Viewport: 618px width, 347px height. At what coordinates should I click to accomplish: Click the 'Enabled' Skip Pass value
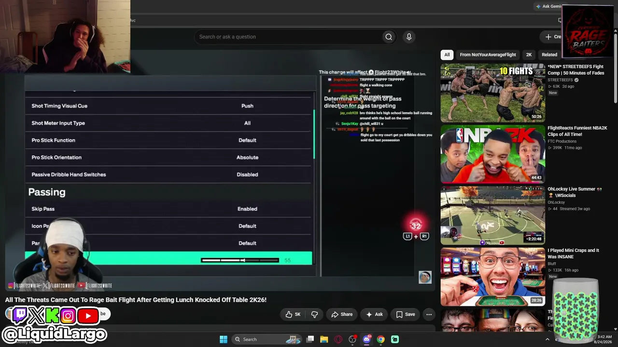point(247,209)
